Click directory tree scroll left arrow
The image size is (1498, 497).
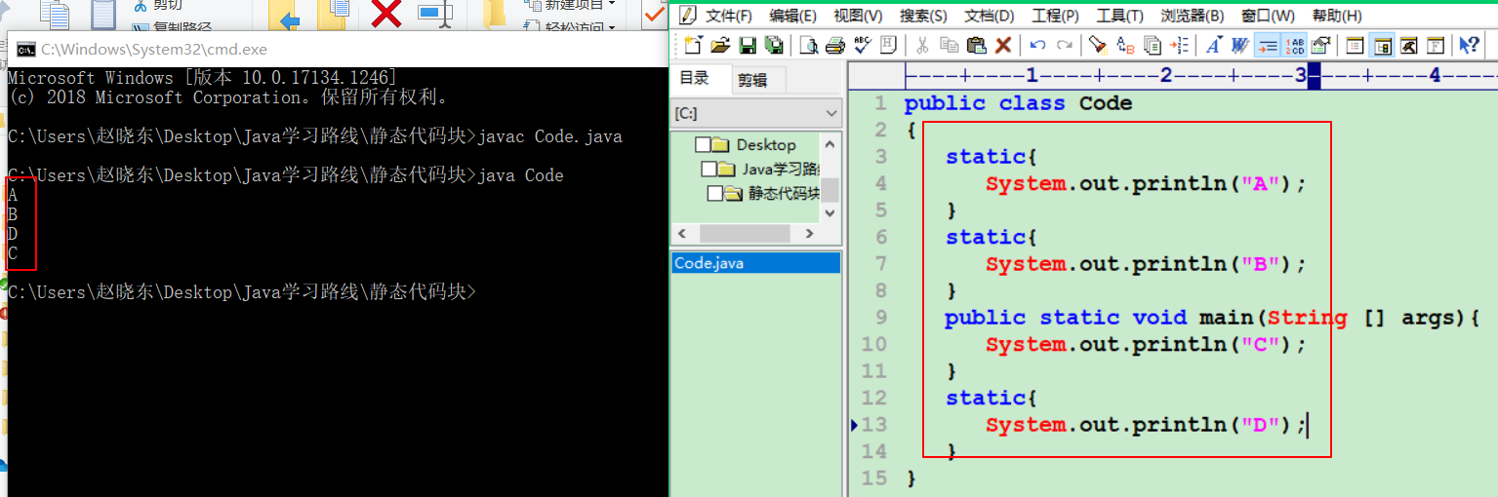(x=681, y=234)
